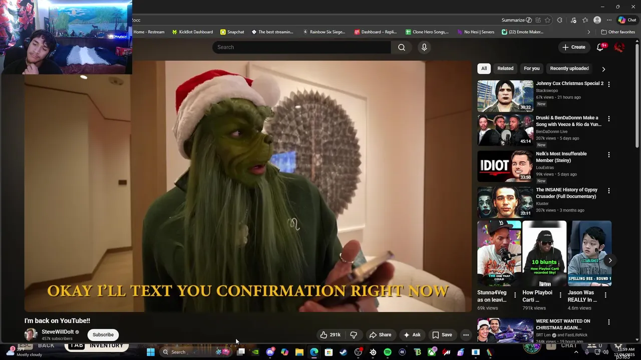Open Clone Hero Songs bookmark

[x=427, y=32]
